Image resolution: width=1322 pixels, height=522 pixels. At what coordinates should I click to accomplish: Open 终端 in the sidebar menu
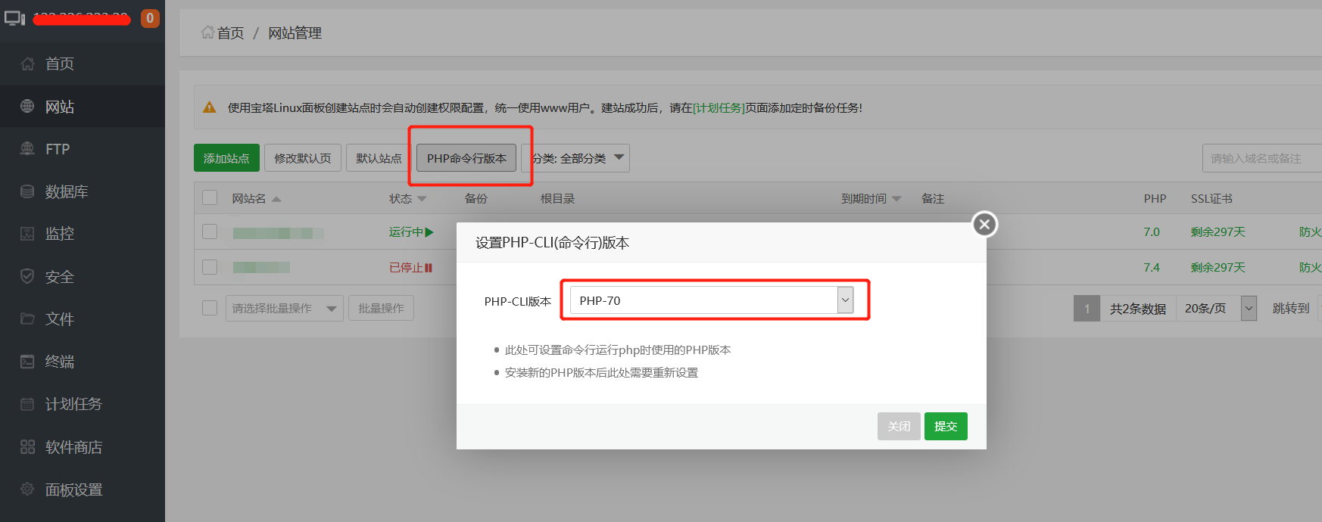pyautogui.click(x=83, y=362)
